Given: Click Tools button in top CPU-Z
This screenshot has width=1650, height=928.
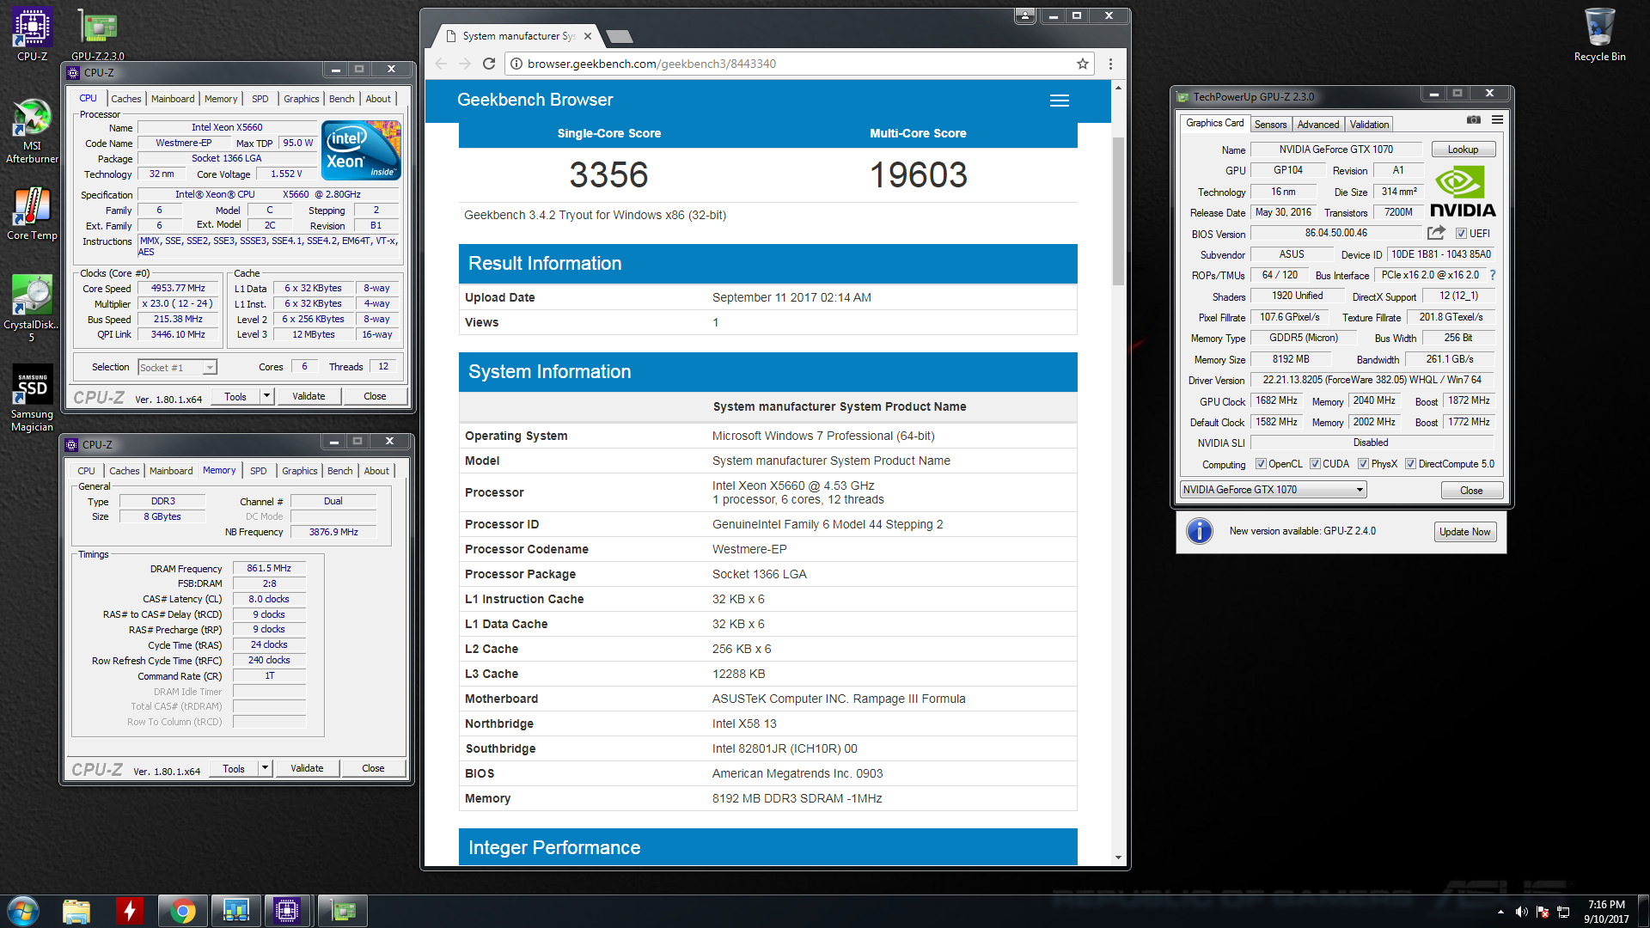Looking at the screenshot, I should point(235,396).
